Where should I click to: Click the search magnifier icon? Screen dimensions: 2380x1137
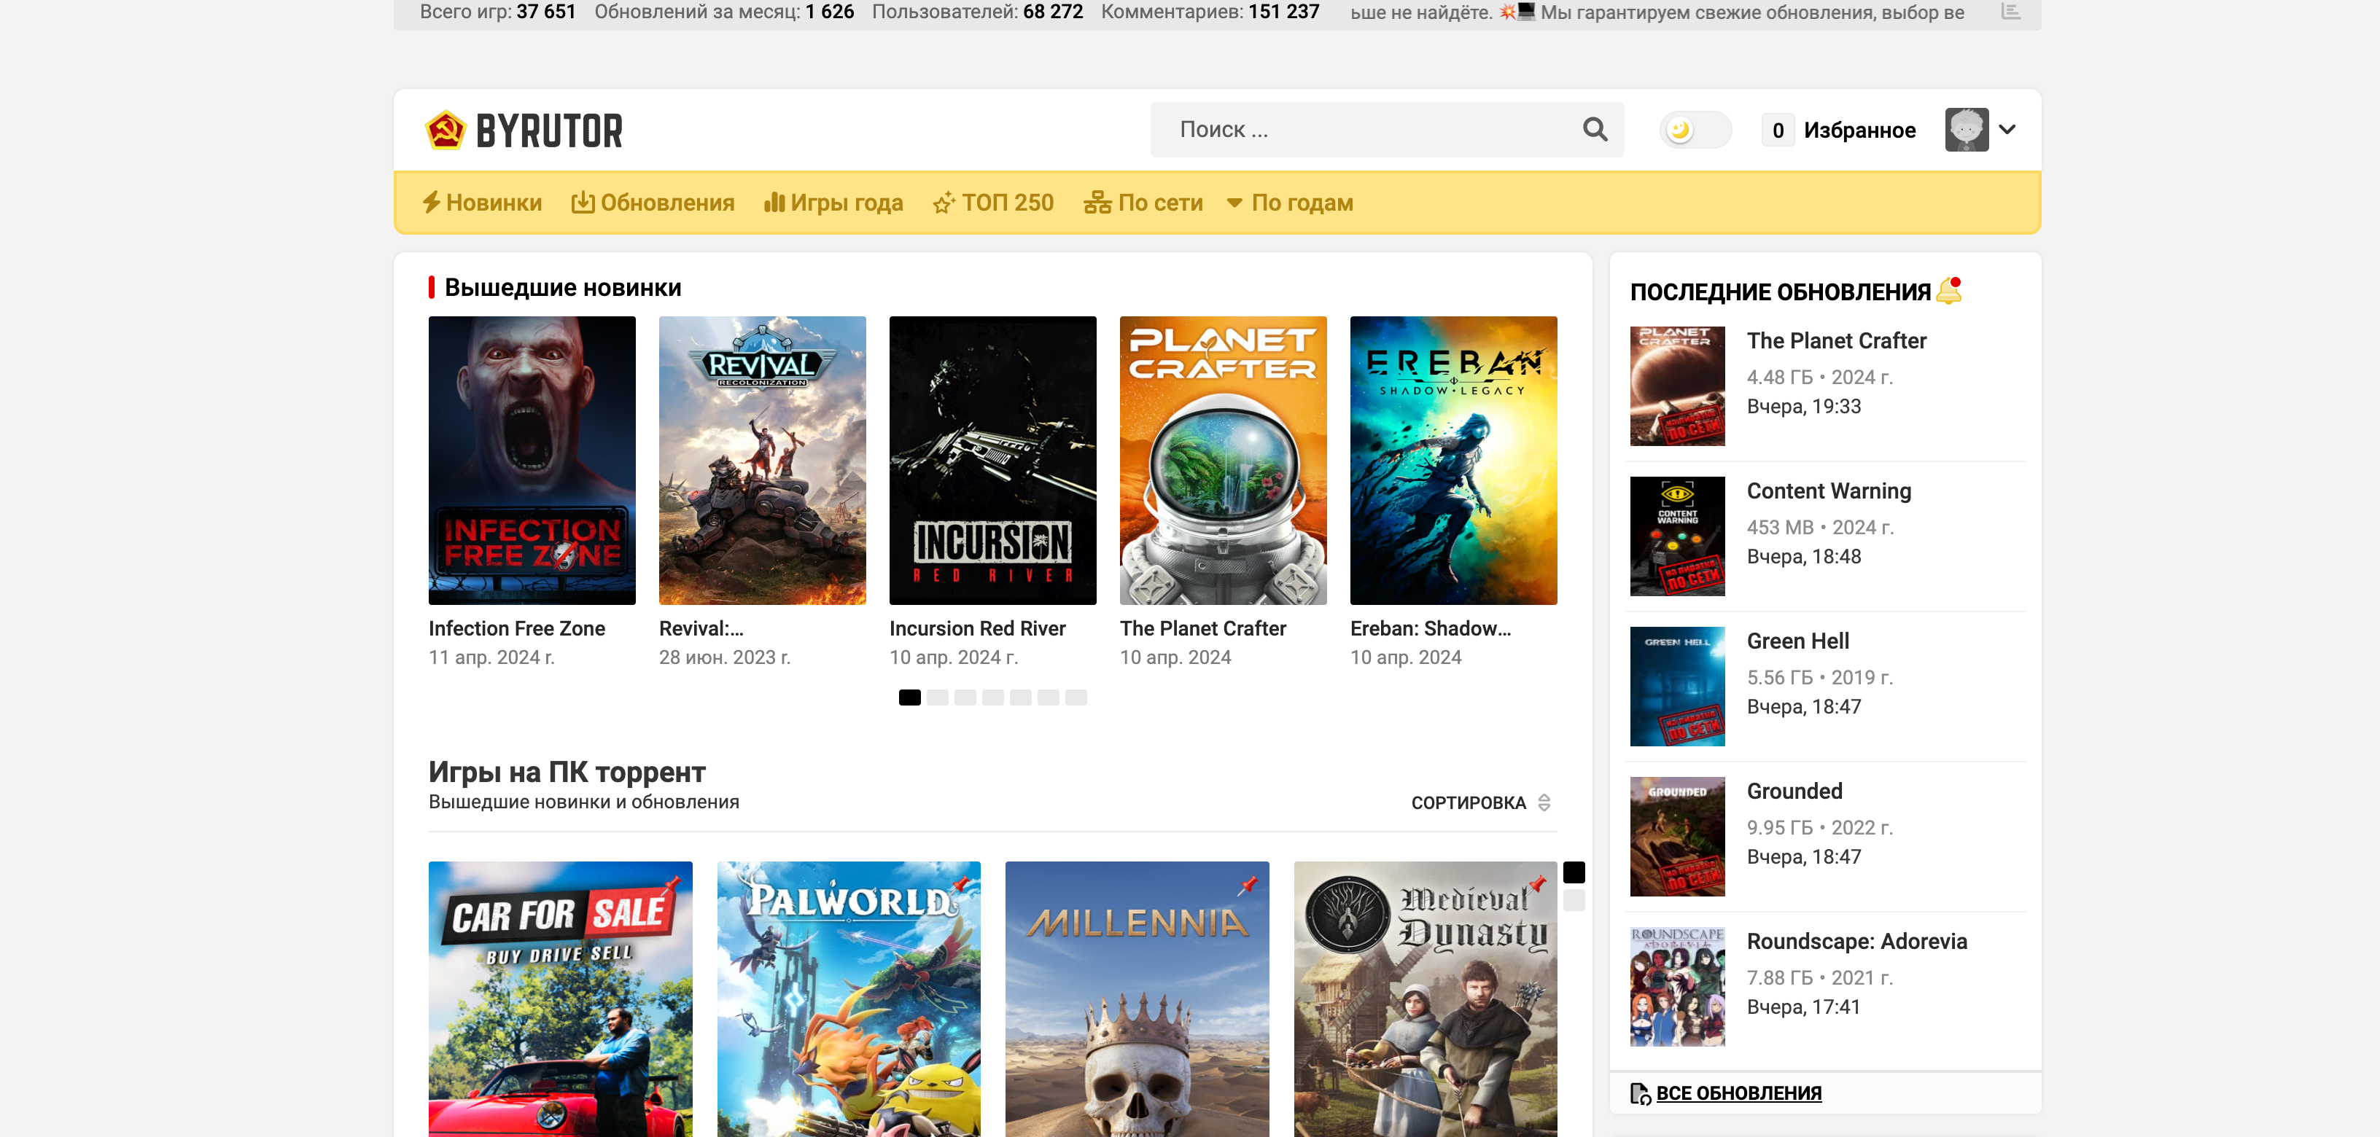[x=1595, y=129]
